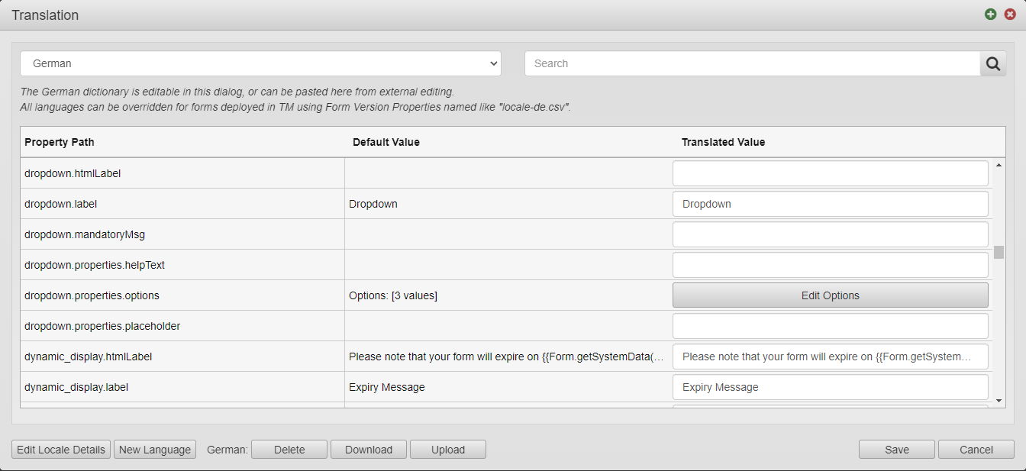Edit translated value for dropdown.label

(x=831, y=204)
